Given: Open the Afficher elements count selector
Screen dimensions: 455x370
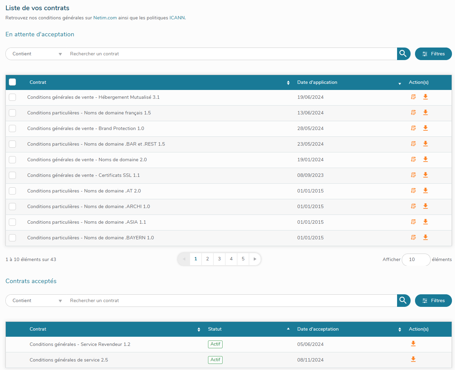Looking at the screenshot, I should tap(416, 259).
